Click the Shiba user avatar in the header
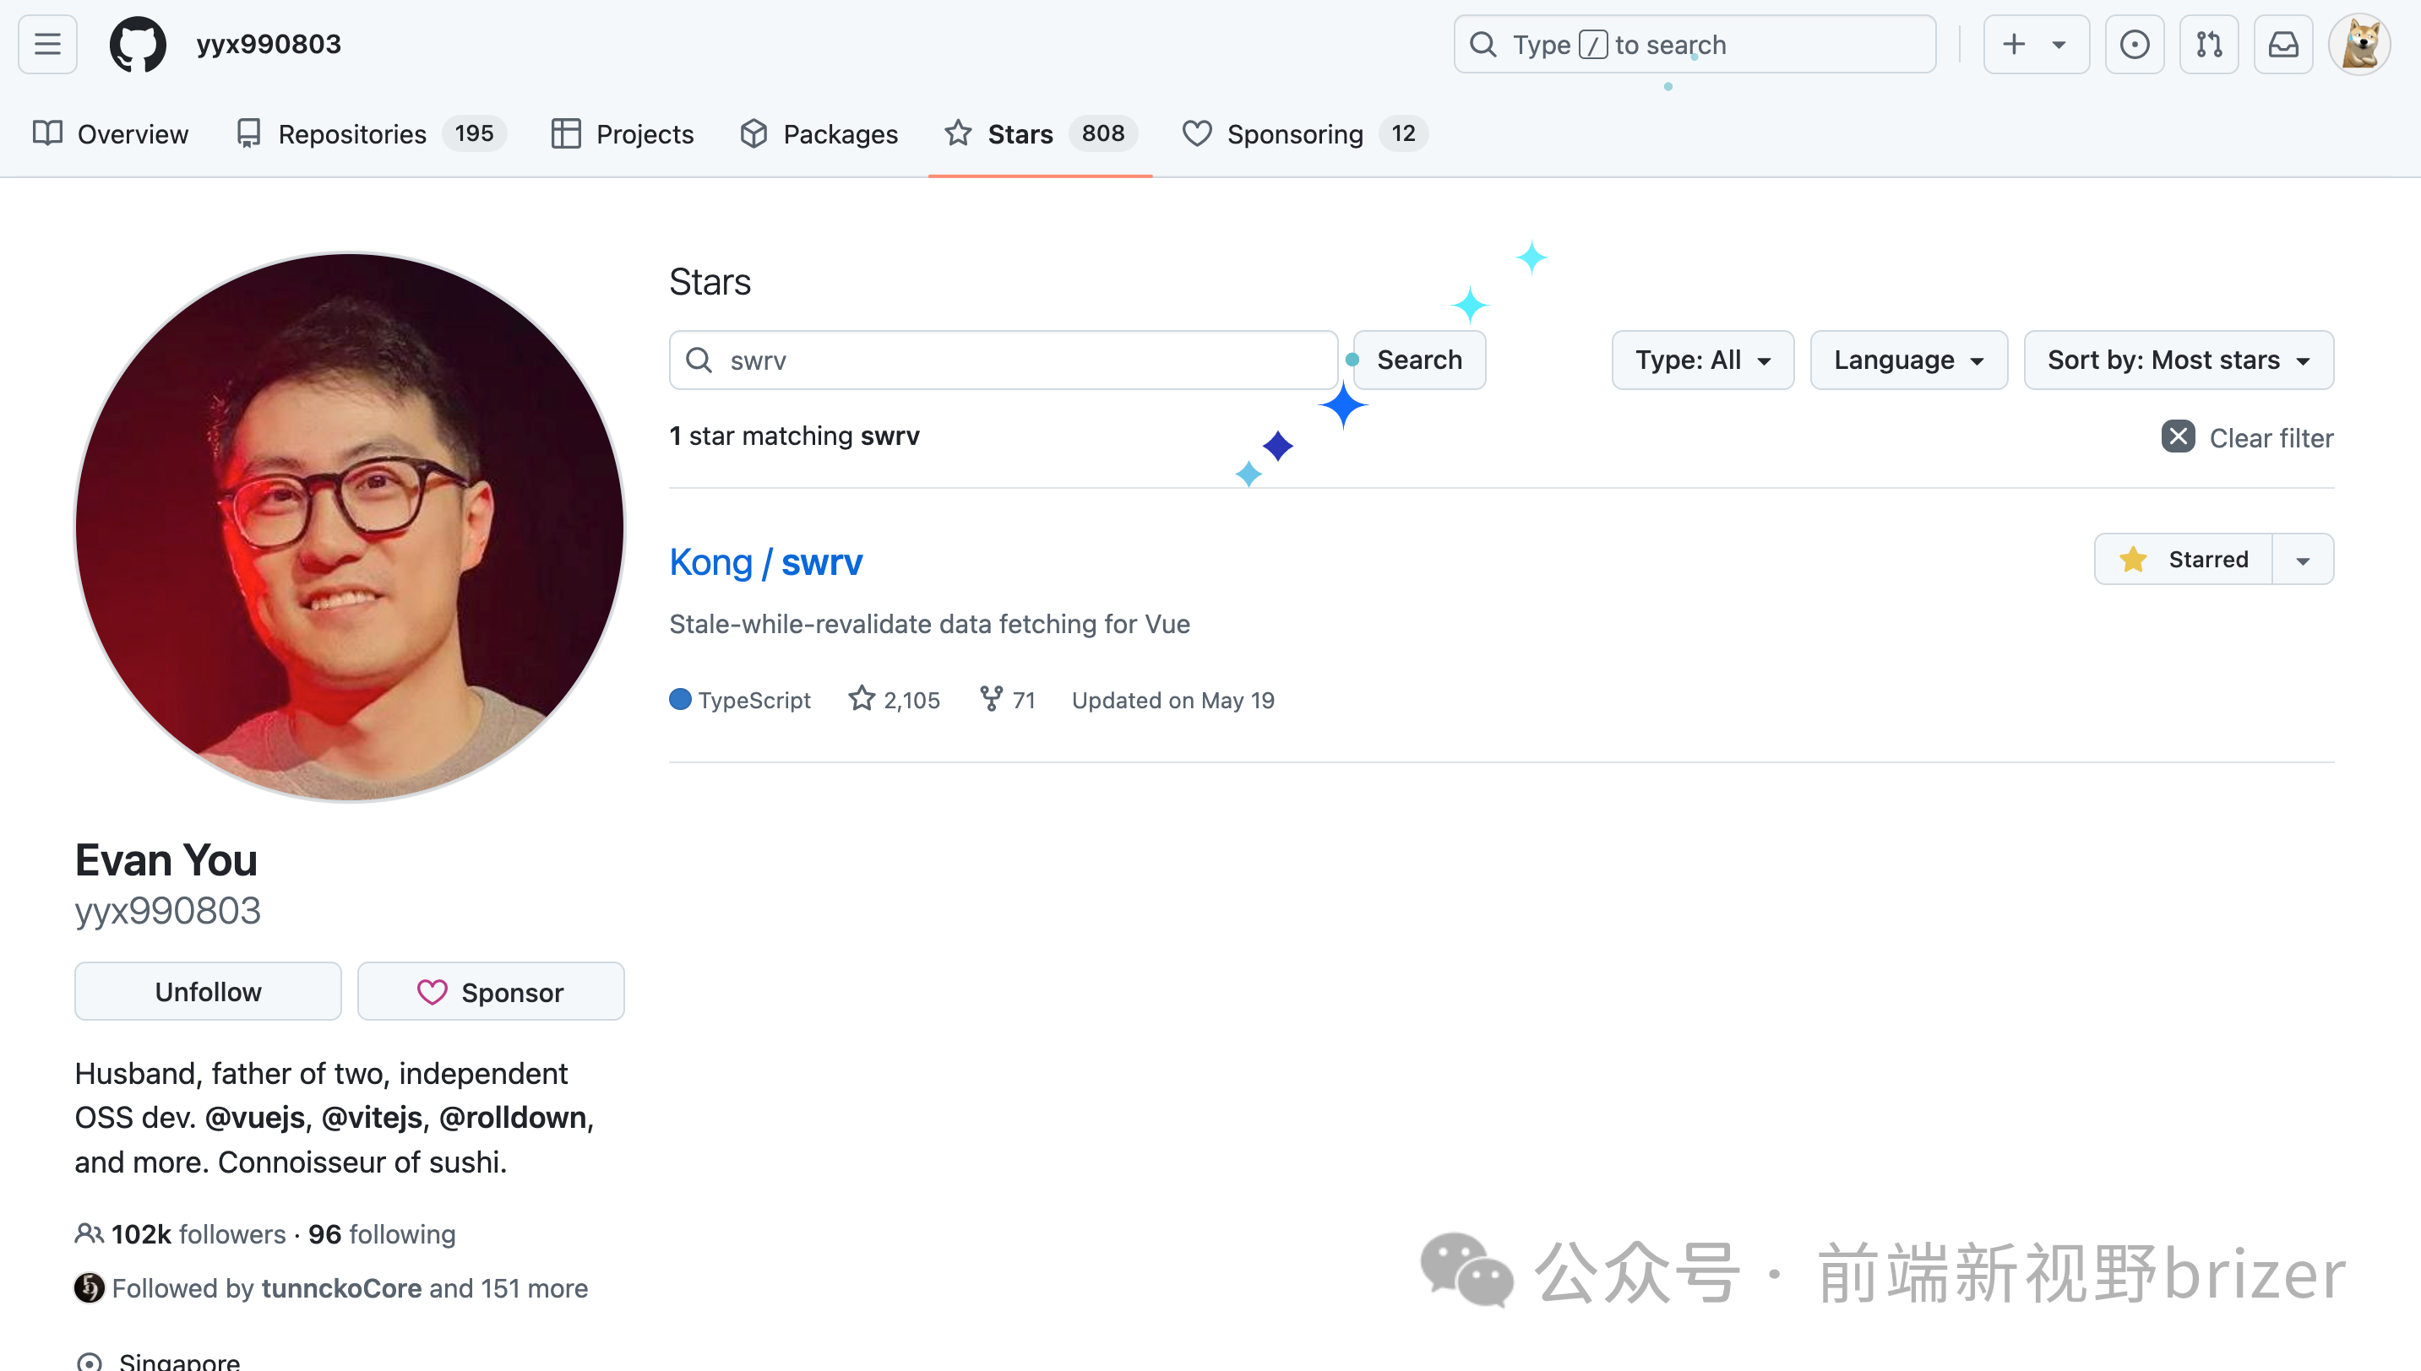Image resolution: width=2421 pixels, height=1371 pixels. point(2360,44)
